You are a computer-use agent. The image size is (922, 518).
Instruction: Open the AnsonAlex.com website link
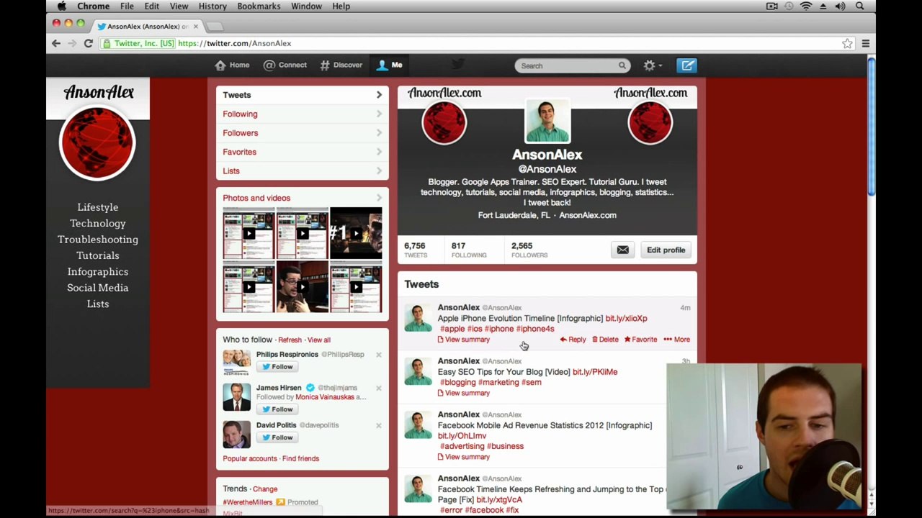[588, 215]
